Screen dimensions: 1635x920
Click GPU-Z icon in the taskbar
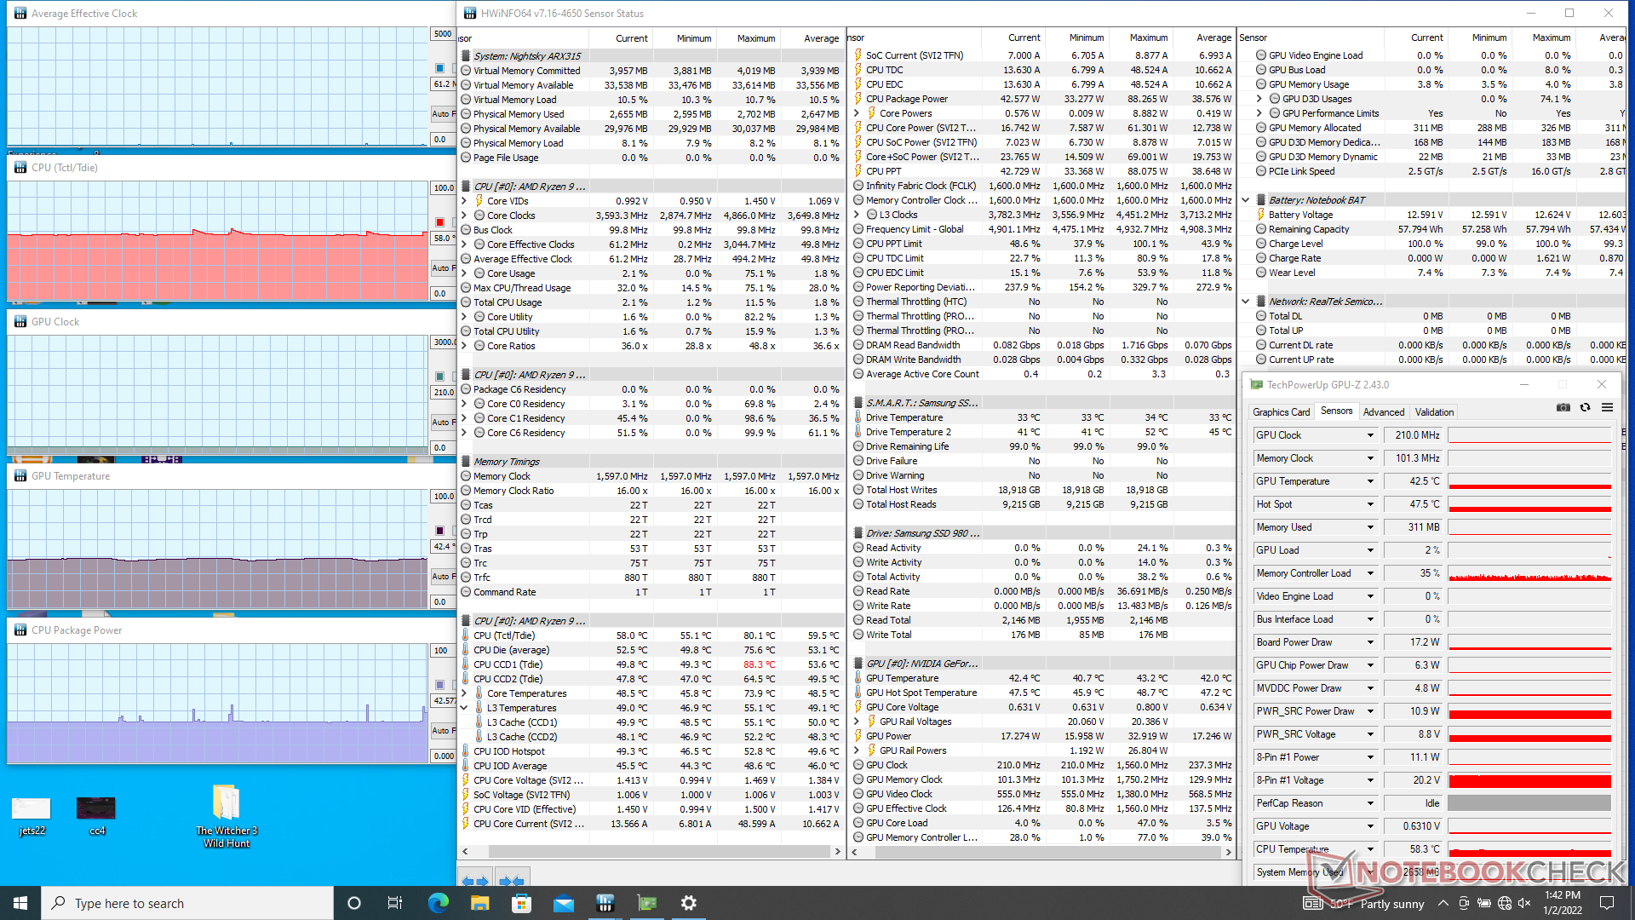pos(647,903)
